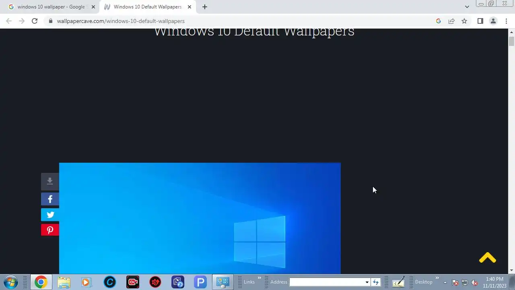Screen dimensions: 515x290
Task: Launch the media player taskbar icon
Action: 86,282
